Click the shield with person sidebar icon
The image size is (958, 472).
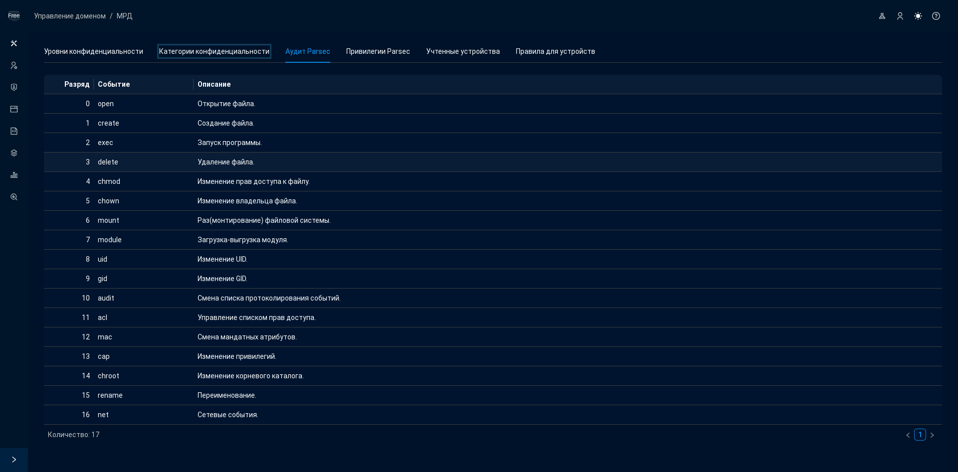point(14,87)
